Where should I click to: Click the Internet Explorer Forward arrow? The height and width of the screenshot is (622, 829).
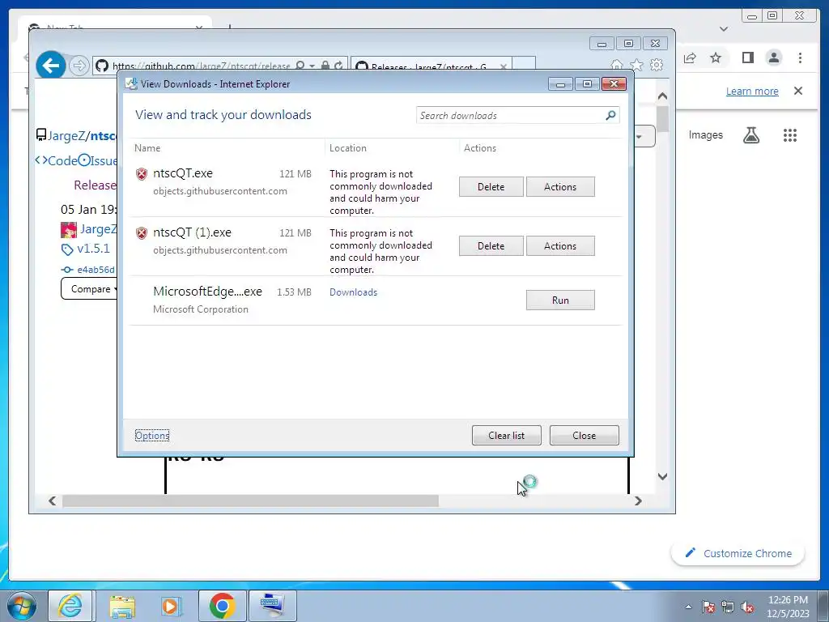(x=79, y=66)
